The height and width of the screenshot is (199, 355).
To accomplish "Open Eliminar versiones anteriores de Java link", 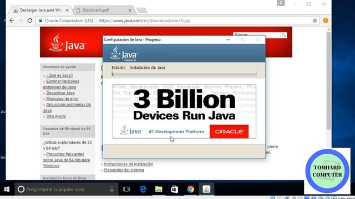I will [61, 84].
